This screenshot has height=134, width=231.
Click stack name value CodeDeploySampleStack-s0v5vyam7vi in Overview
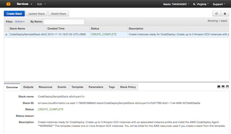(61, 96)
